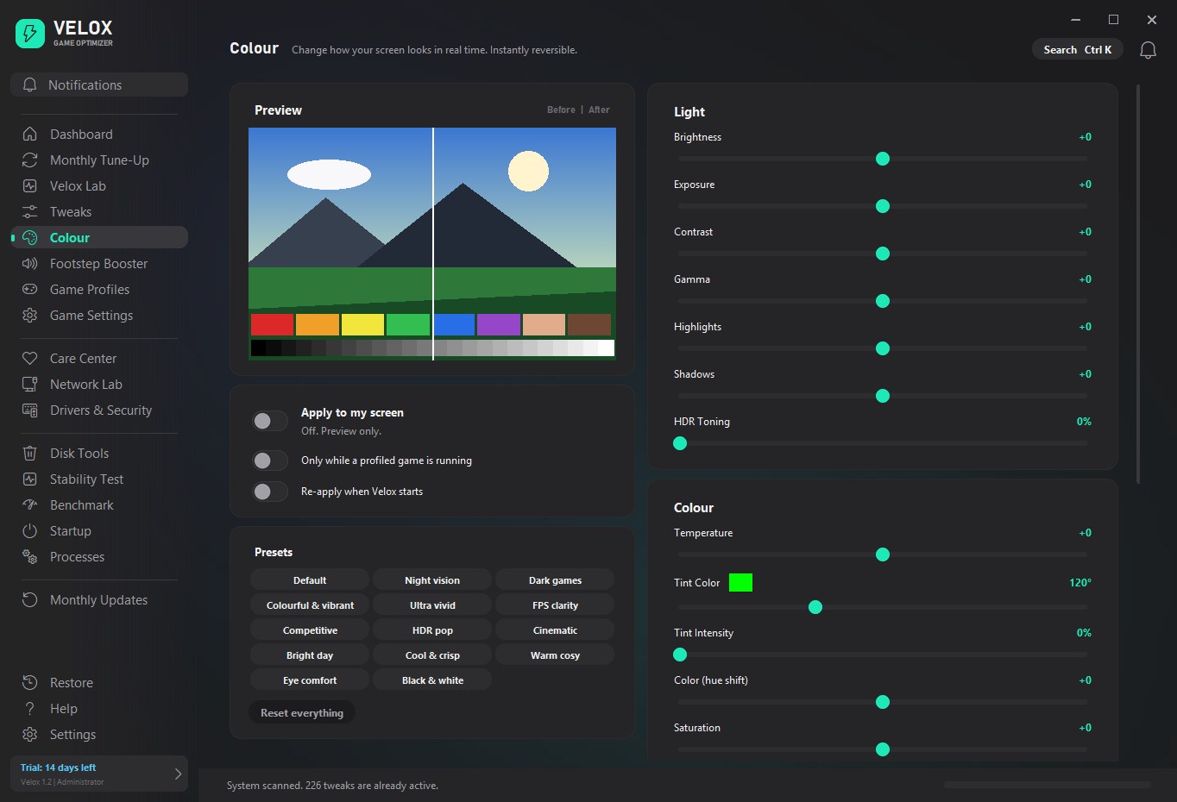Click the Care Center heart icon

coord(29,359)
